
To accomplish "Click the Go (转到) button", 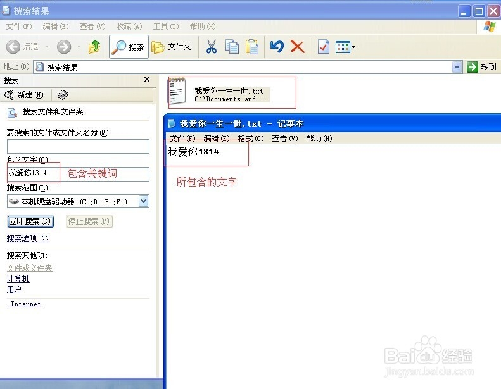I will (x=482, y=67).
